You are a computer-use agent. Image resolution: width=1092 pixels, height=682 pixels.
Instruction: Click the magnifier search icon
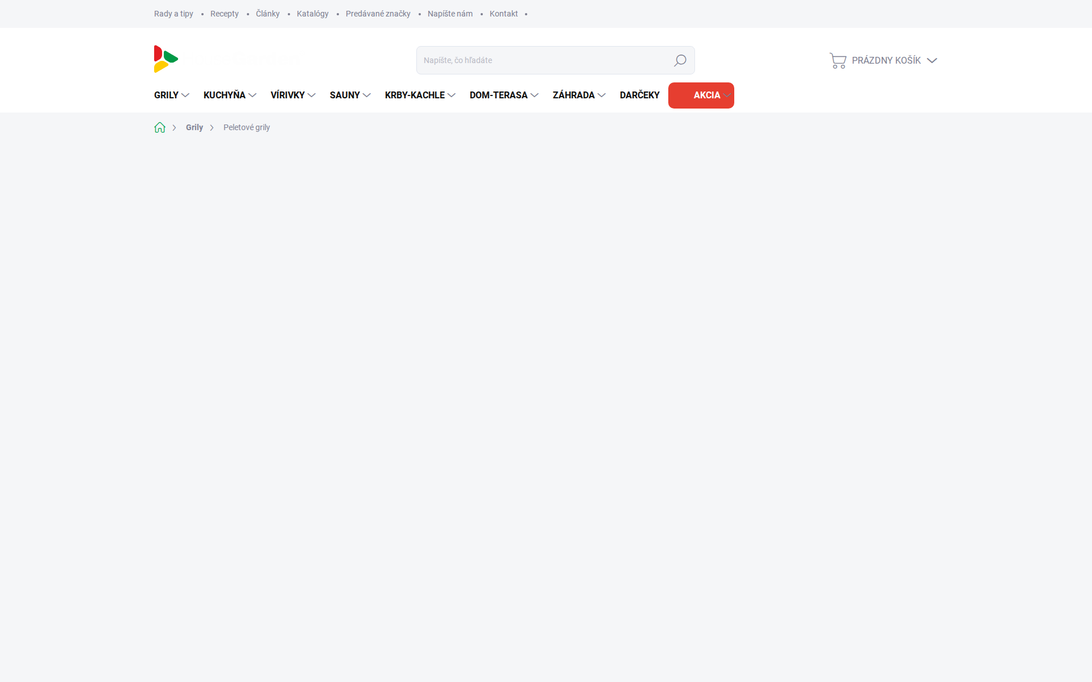680,60
